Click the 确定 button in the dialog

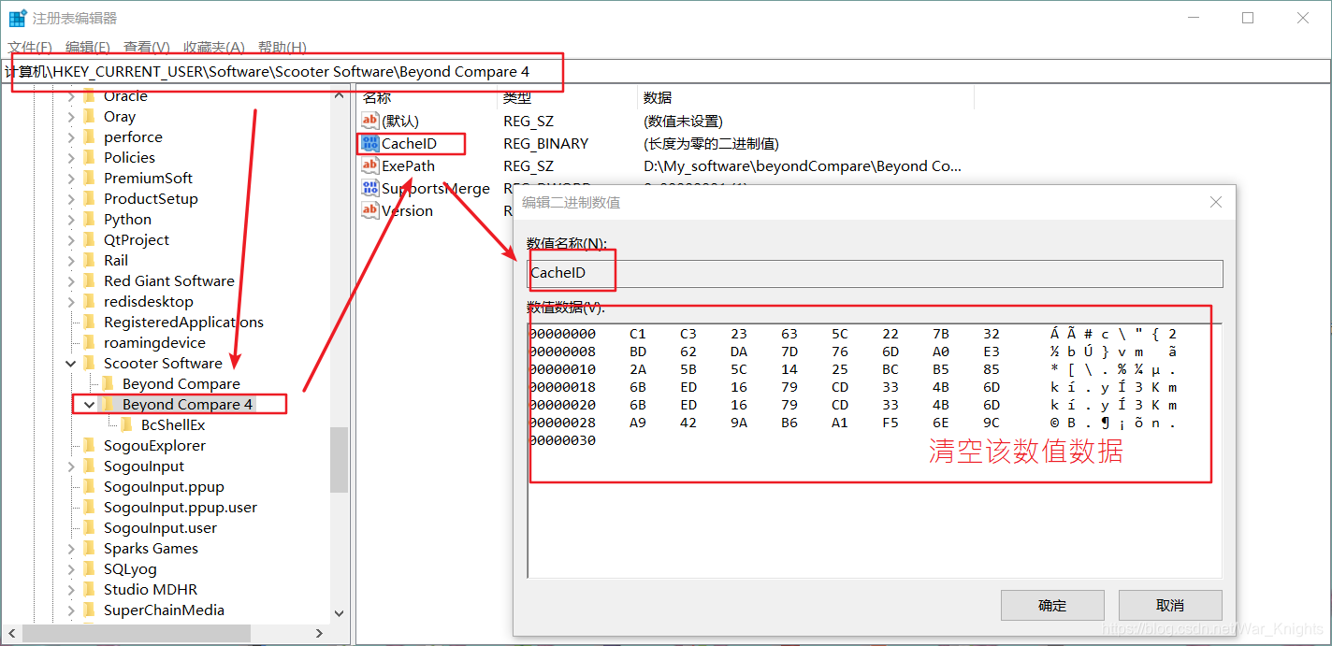1052,605
